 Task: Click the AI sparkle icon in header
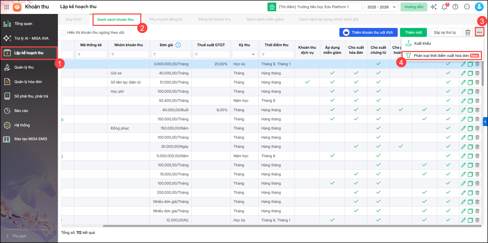(433, 7)
